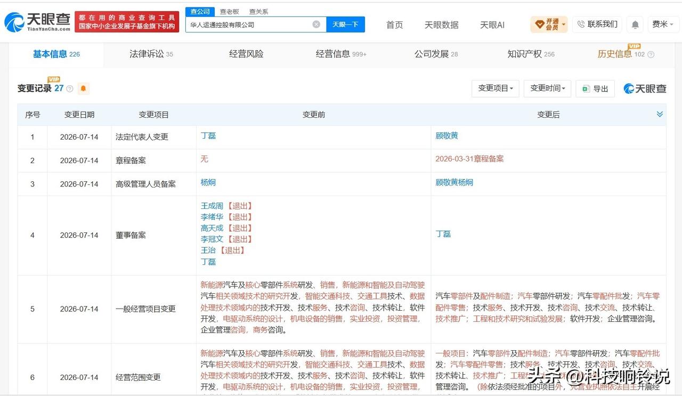682x396 pixels.
Task: Select the 查老板 search tab
Action: 230,11
